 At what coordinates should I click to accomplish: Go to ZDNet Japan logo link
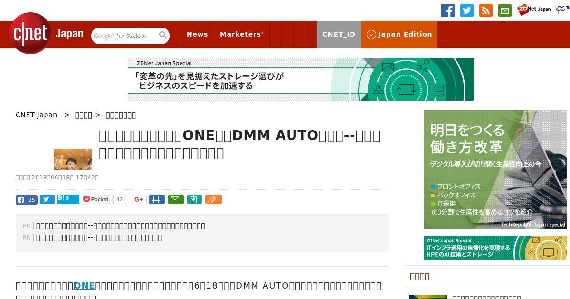(x=534, y=9)
